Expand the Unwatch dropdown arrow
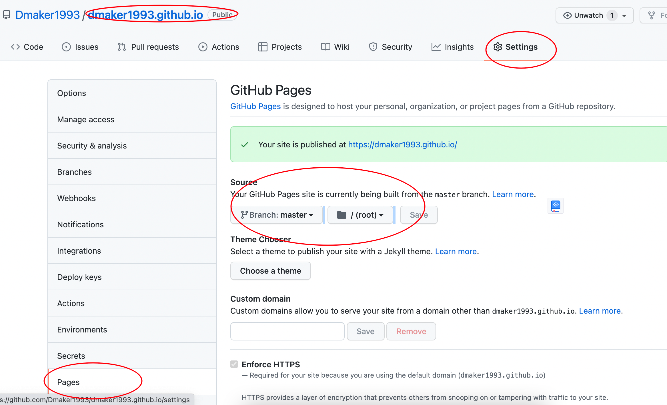This screenshot has height=405, width=667. pyautogui.click(x=624, y=16)
